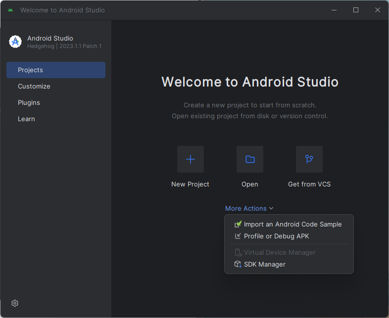Image resolution: width=389 pixels, height=318 pixels.
Task: Select the Projects tab
Action: (x=56, y=70)
